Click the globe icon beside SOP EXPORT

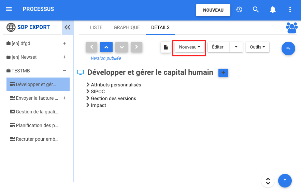(11, 27)
